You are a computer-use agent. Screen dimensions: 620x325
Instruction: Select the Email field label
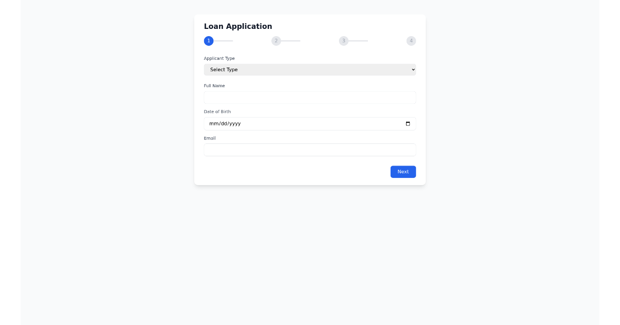[210, 138]
